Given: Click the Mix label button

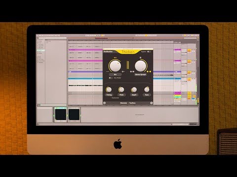Looking at the screenshot, I should 115,75.
